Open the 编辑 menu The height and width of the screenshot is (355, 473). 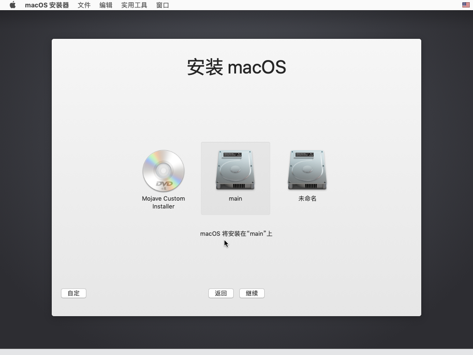[x=105, y=5]
